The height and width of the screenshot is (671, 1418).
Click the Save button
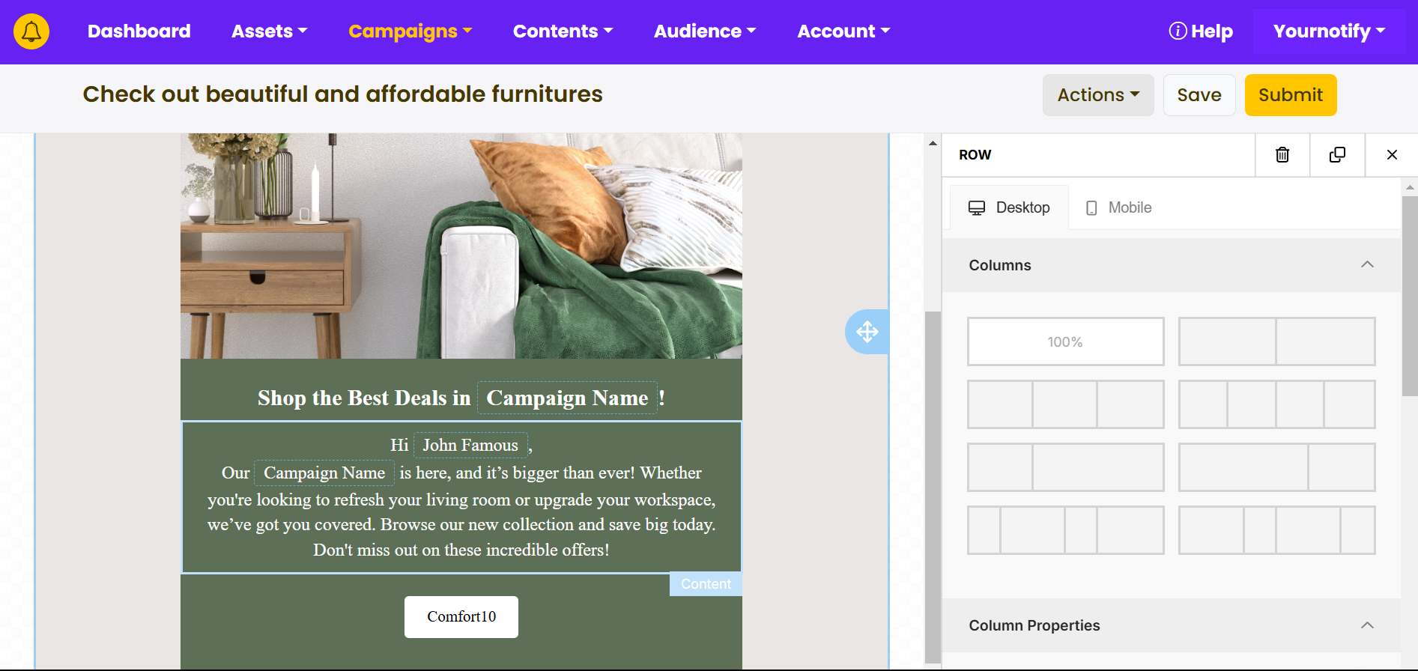pyautogui.click(x=1199, y=95)
